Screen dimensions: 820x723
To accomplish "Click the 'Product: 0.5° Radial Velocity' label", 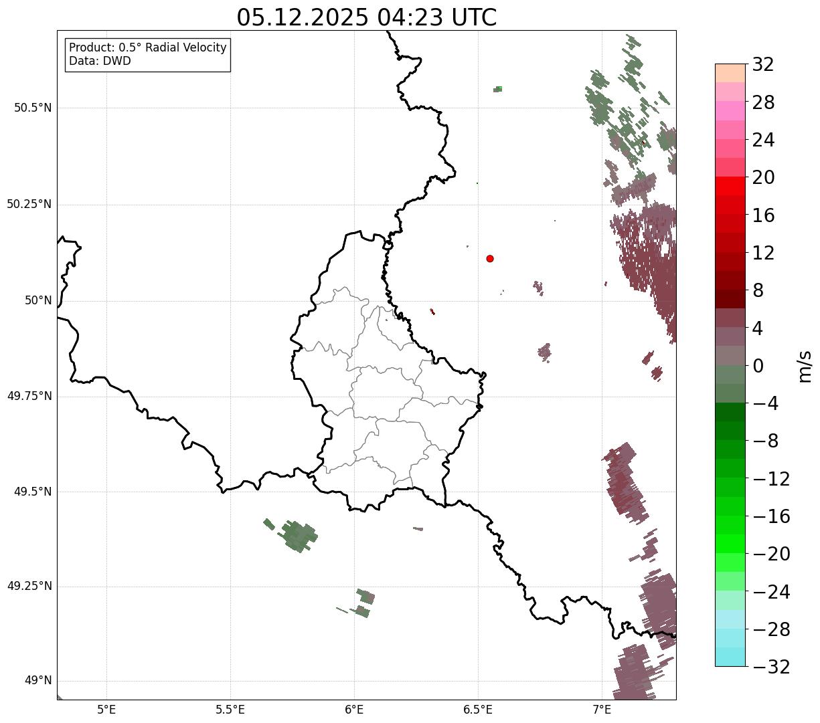I will click(x=148, y=48).
